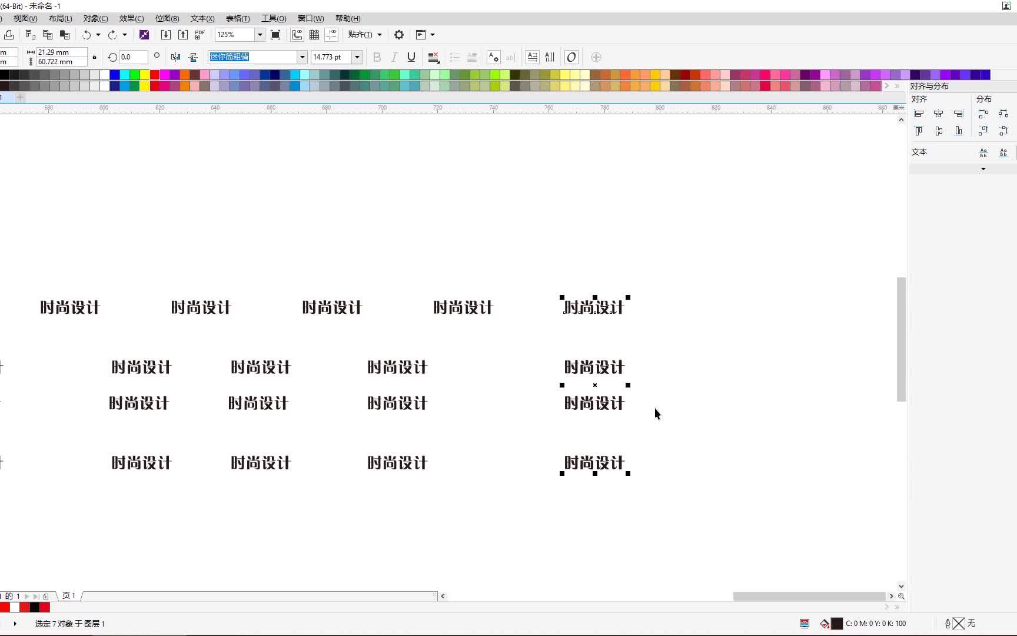1017x636 pixels.
Task: Toggle Italic text formatting
Action: 394,57
